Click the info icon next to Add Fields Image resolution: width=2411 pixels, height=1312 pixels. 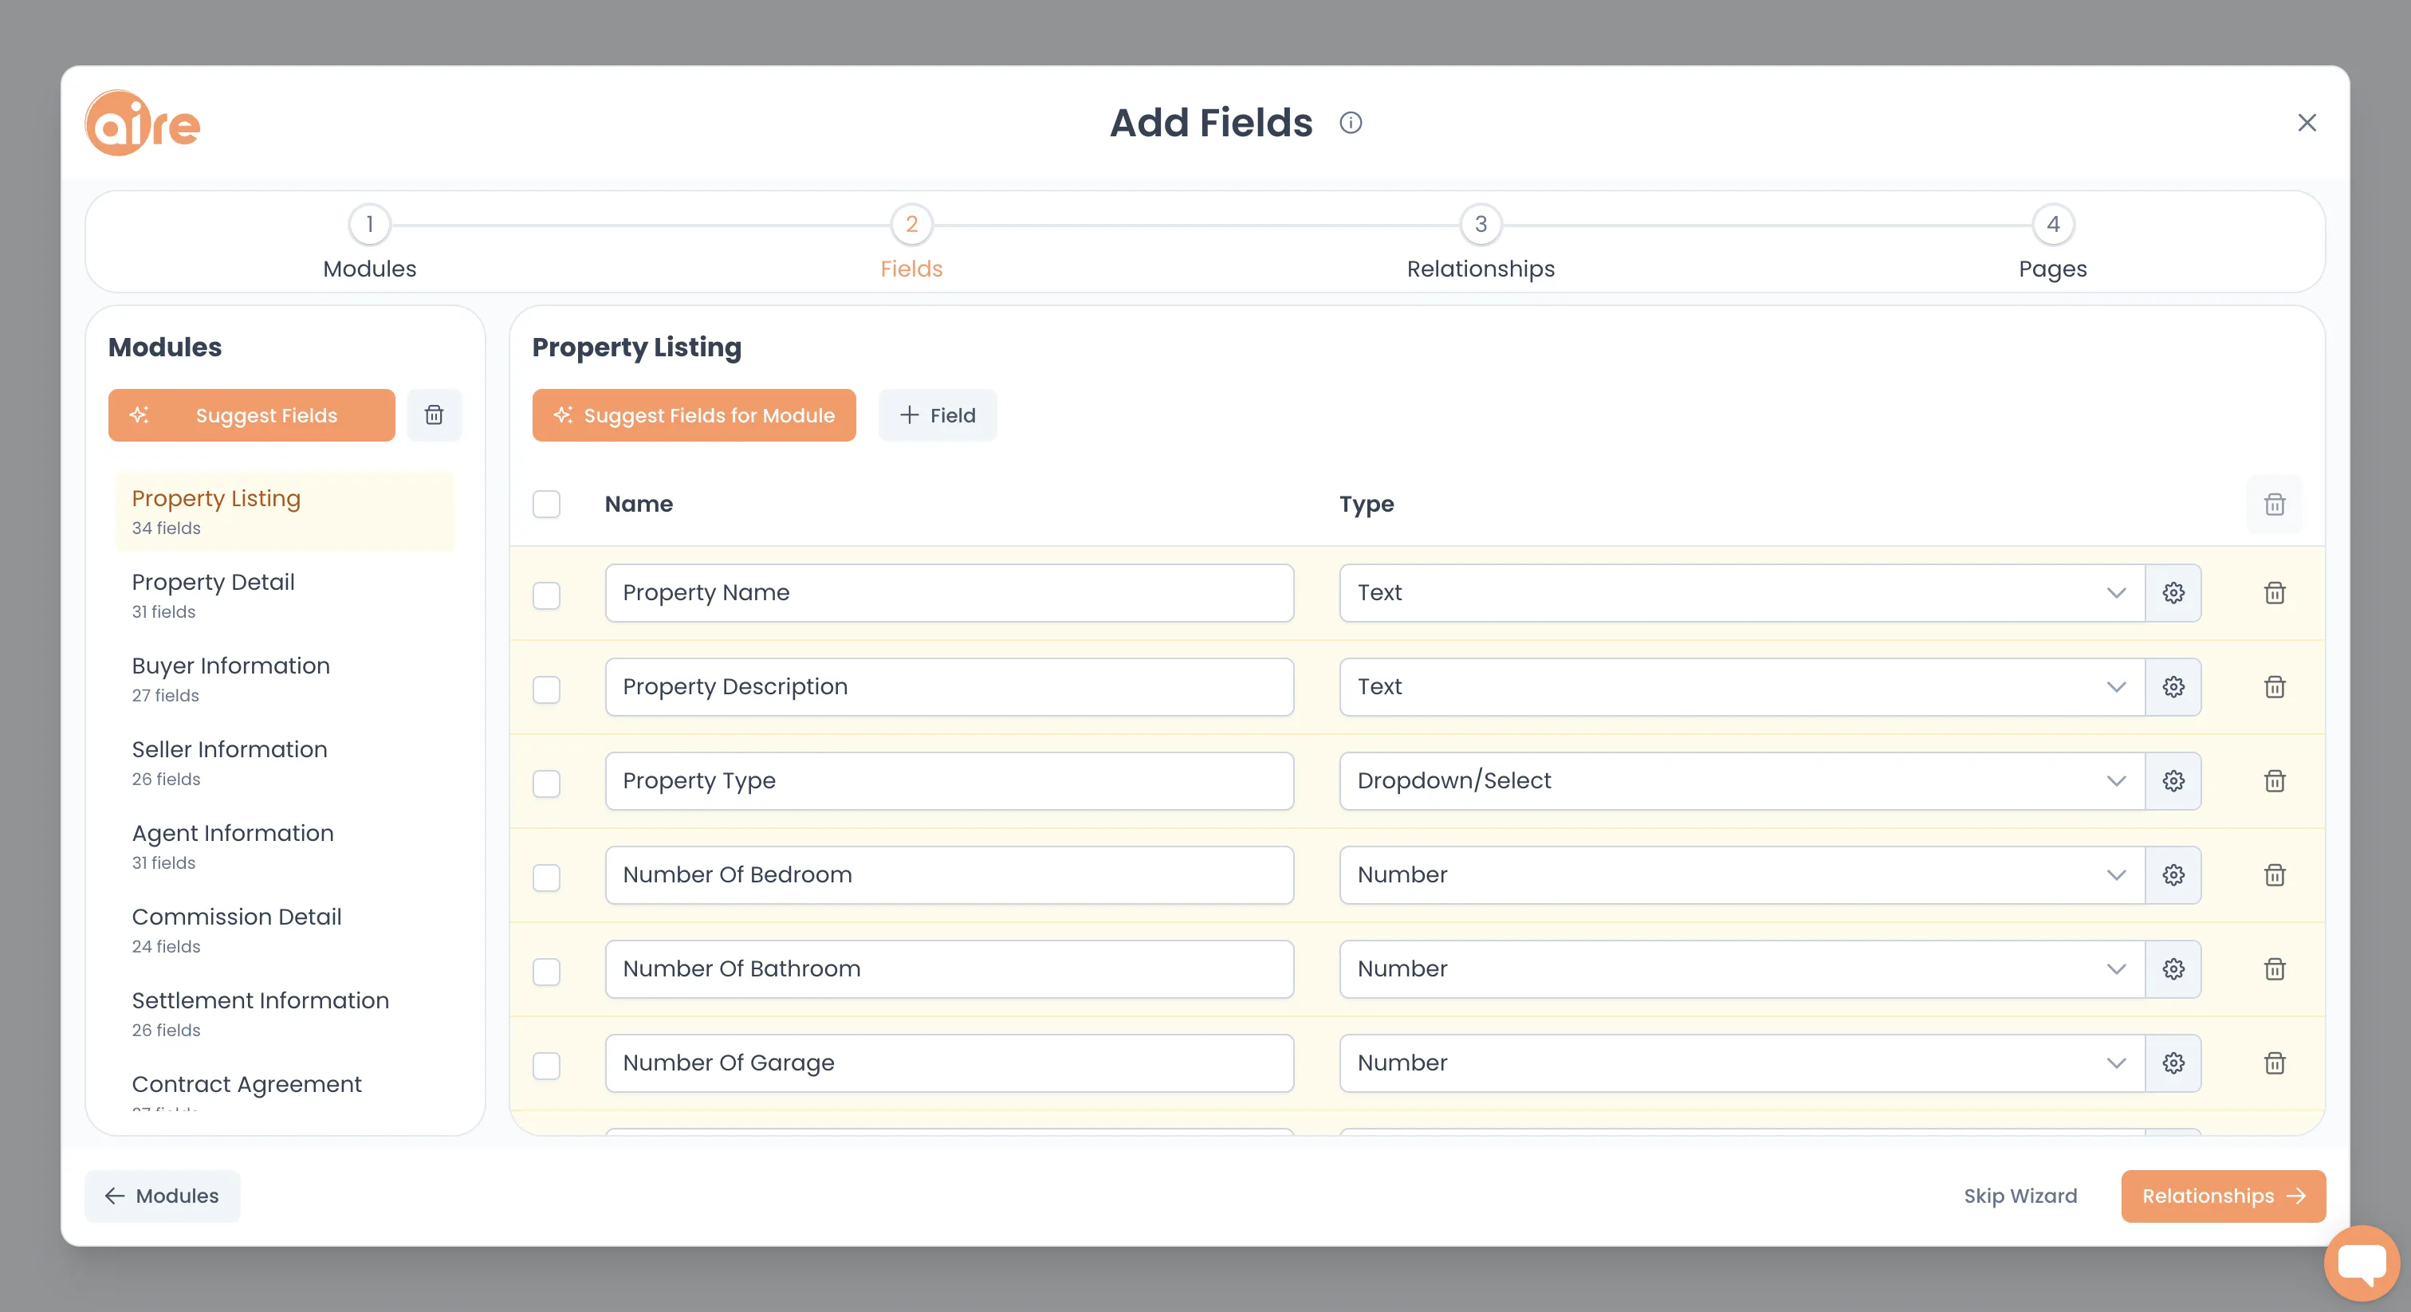coord(1351,123)
